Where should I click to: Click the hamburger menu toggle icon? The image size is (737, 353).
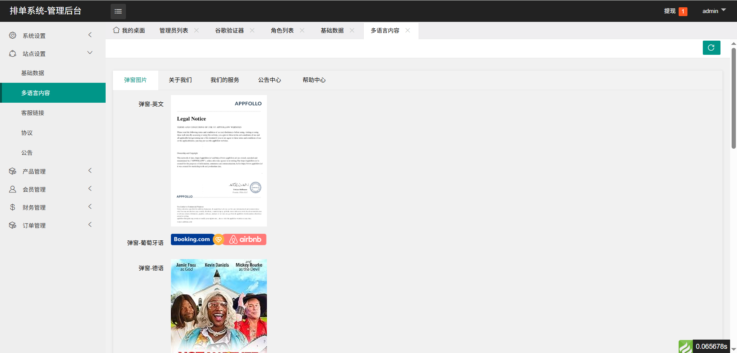118,11
